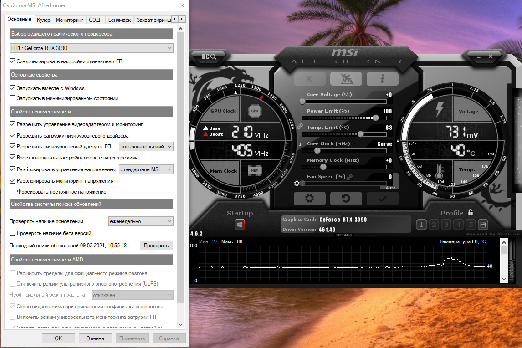This screenshot has width=522, height=348.
Task: Select the Основные tab
Action: pos(19,19)
